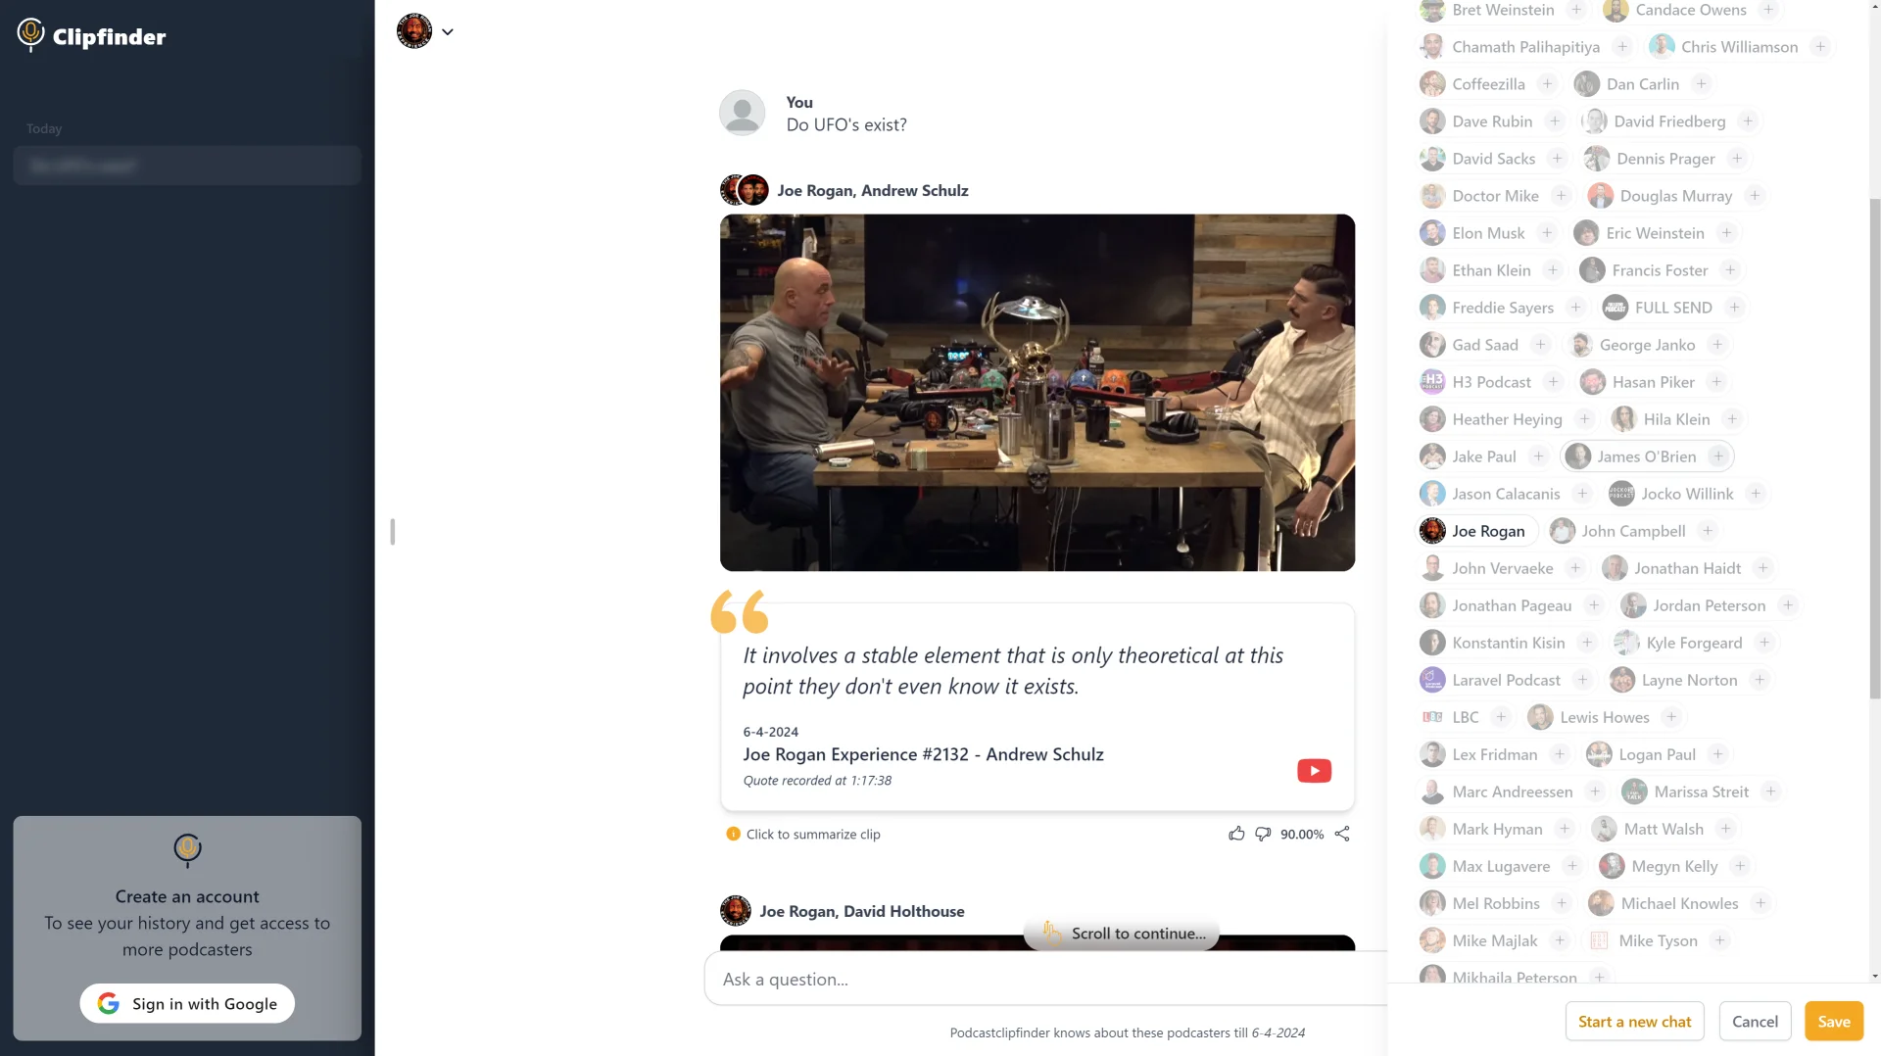This screenshot has width=1881, height=1056.
Task: Click the summarize clip info icon
Action: (x=733, y=834)
